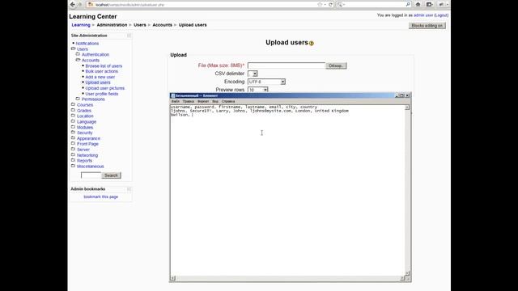Open Notepad's first menu (File)
The height and width of the screenshot is (291, 518).
coord(176,101)
